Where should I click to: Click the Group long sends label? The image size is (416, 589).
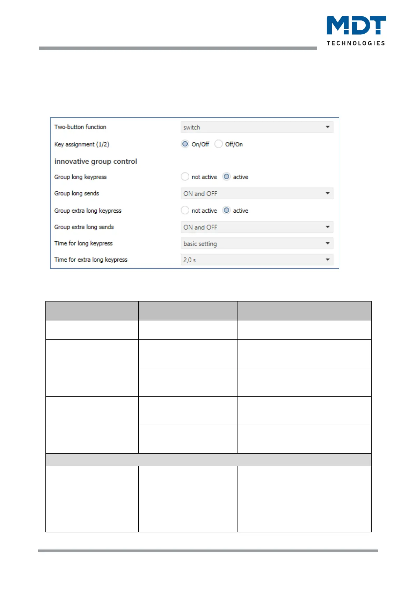(x=76, y=193)
